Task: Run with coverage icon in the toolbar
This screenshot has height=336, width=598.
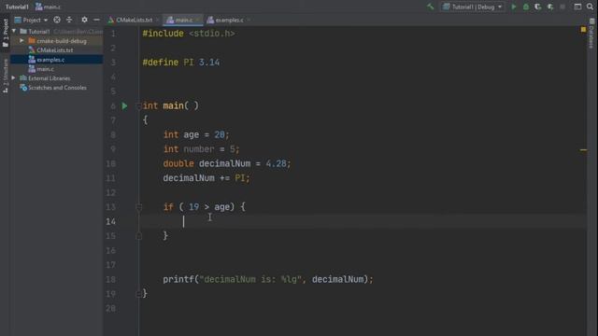Action: [538, 7]
